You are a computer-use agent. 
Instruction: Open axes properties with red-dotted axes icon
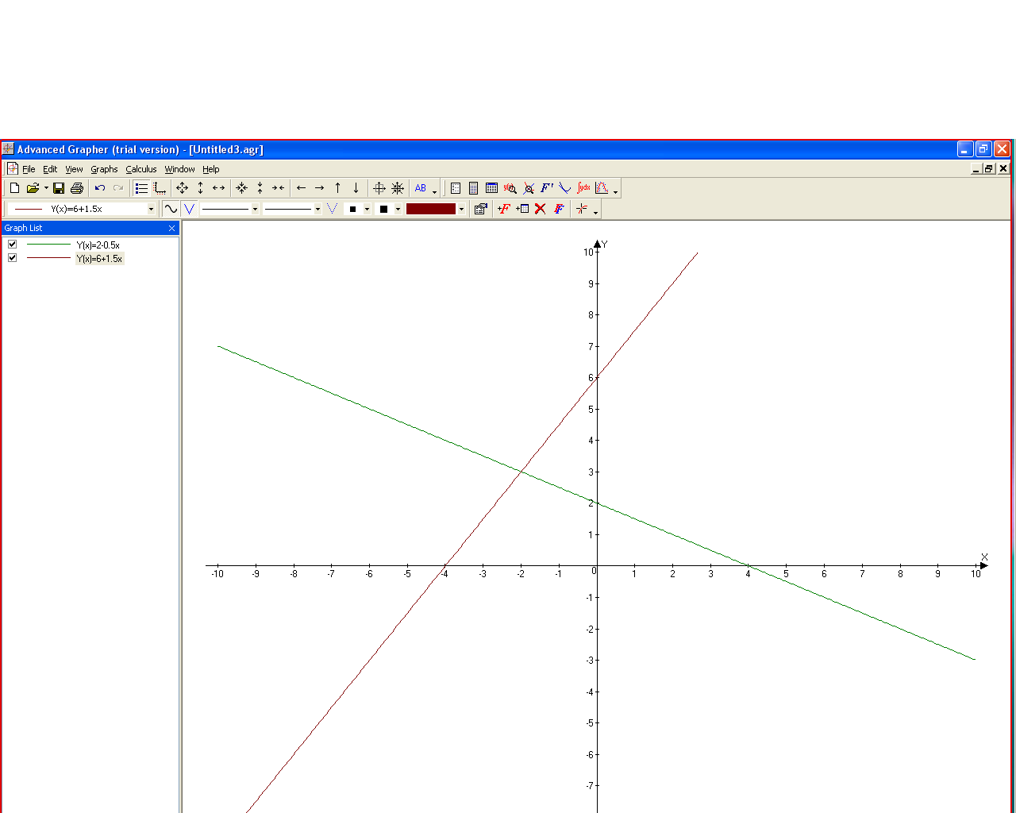pyautogui.click(x=160, y=188)
